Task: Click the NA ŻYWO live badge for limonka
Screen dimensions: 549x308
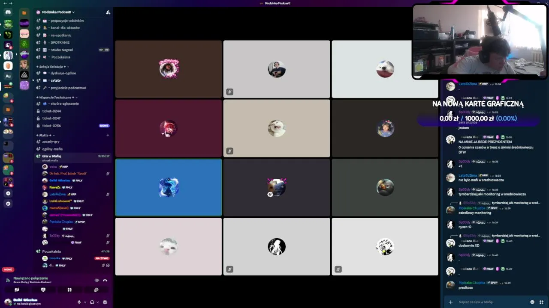Action: (102, 258)
